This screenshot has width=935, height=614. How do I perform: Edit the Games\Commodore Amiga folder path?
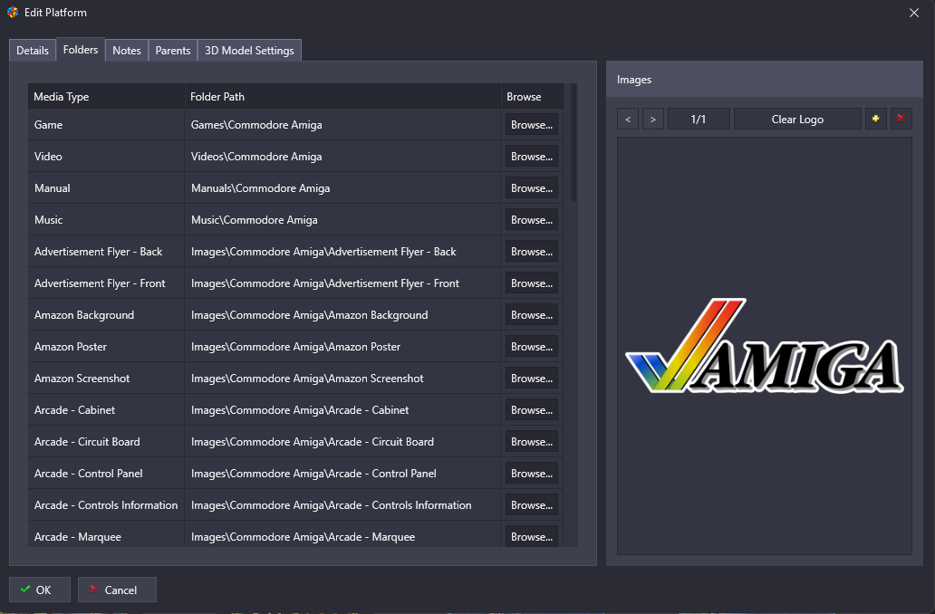tap(342, 125)
